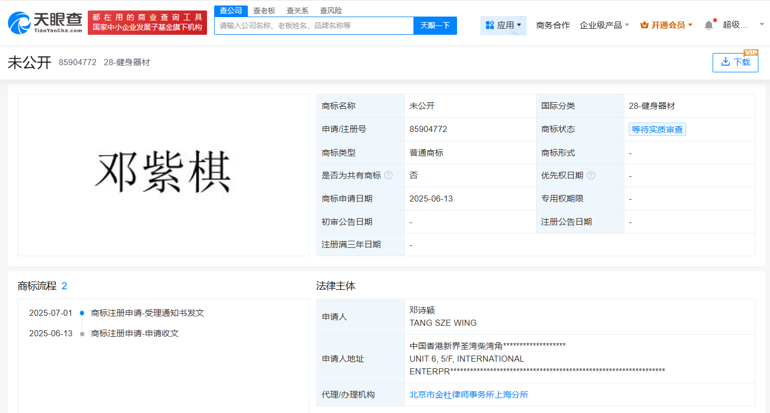This screenshot has height=413, width=770.
Task: Open 北京市金杜律师事务所上海分所 link
Action: 468,394
